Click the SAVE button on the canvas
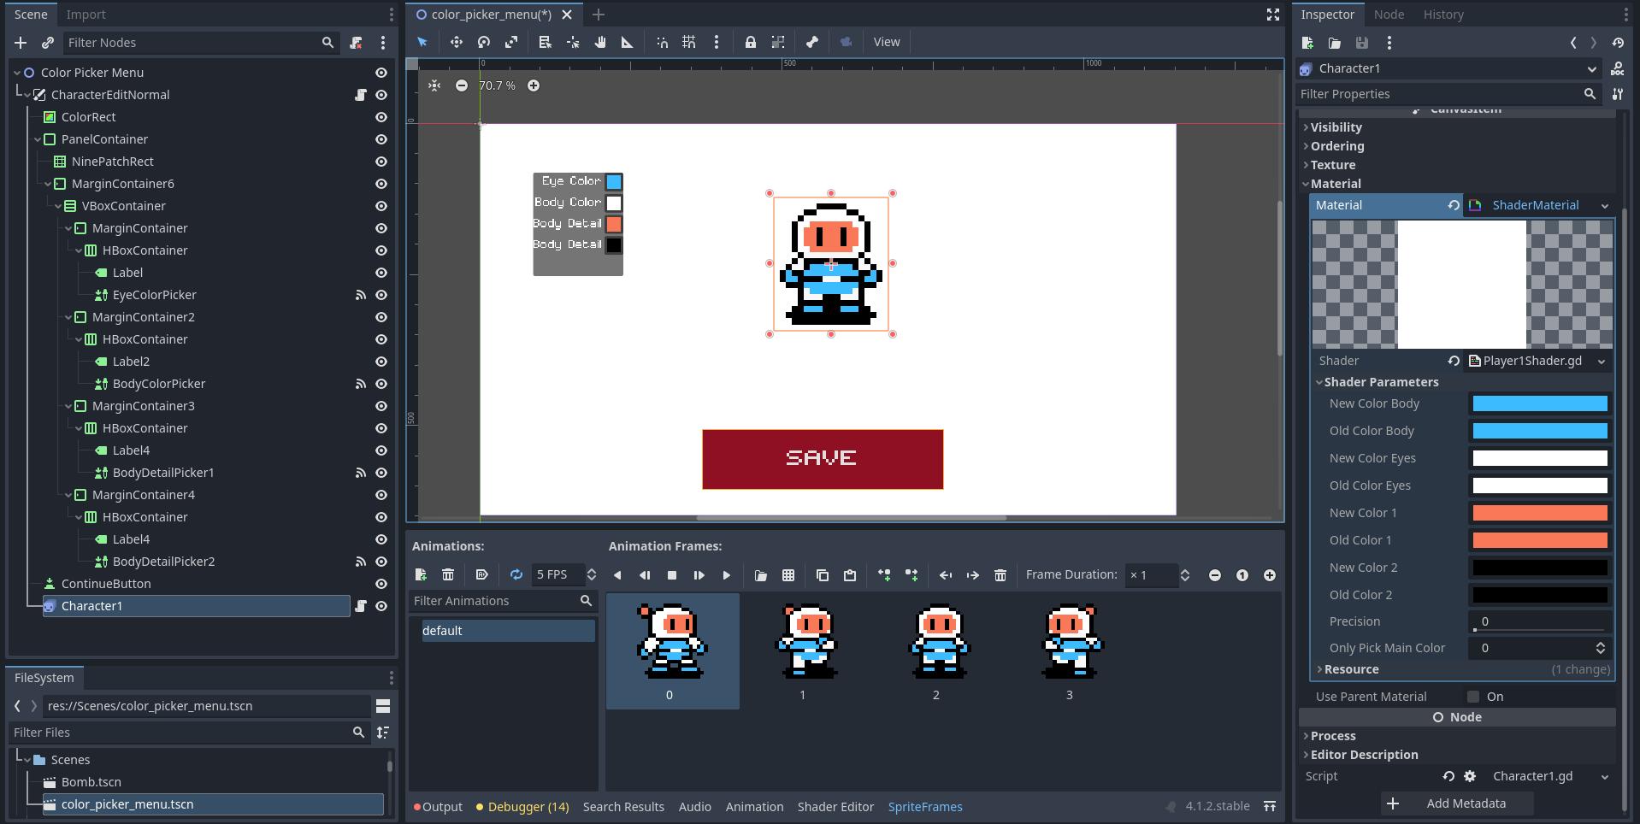Screen dimensions: 1640x824 [x=822, y=459]
